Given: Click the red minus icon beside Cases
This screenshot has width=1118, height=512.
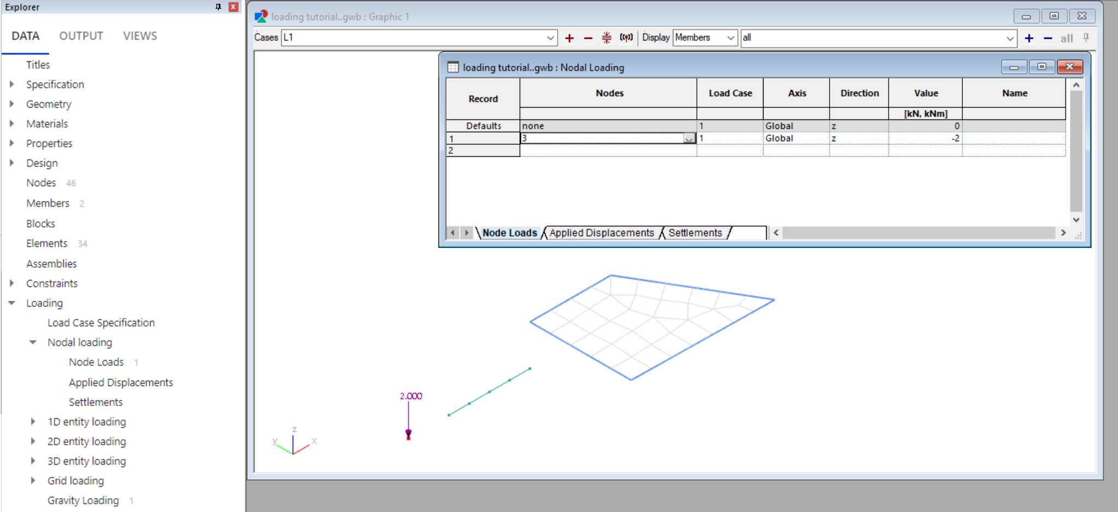Looking at the screenshot, I should 588,38.
